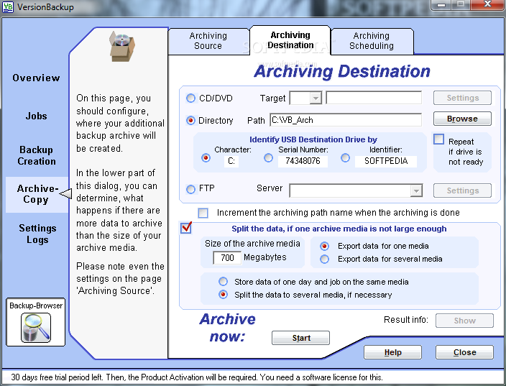Click the 'Identify USB Destination Drive by' label
Screen dimensions: 506x386
313,139
